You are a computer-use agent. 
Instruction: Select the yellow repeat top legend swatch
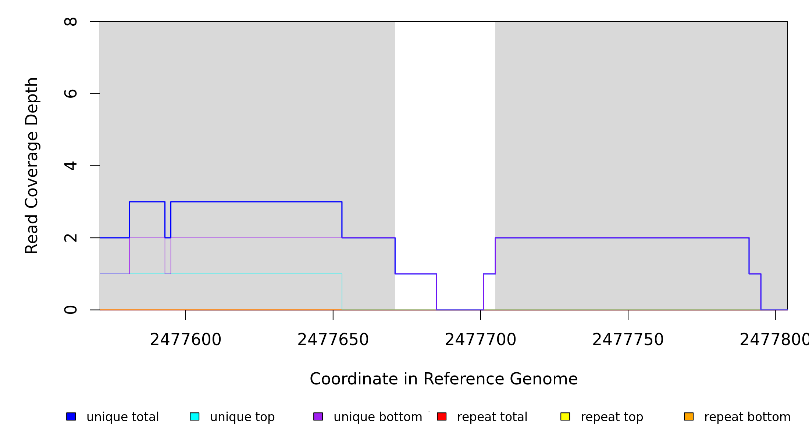pyautogui.click(x=565, y=416)
